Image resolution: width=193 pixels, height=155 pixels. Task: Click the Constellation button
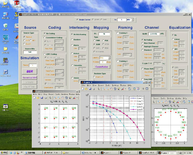pos(101,67)
